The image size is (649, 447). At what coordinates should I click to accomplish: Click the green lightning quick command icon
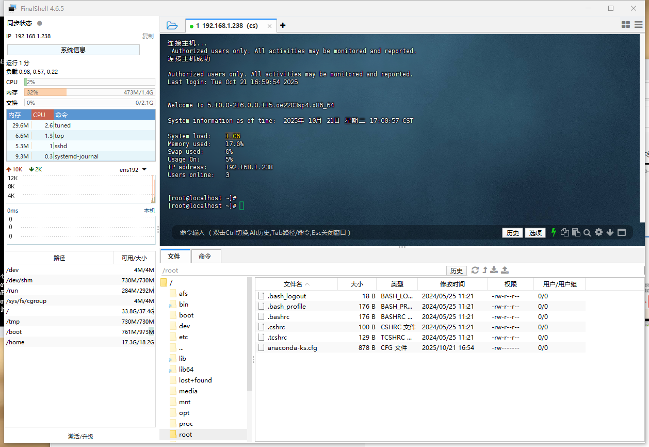pyautogui.click(x=554, y=232)
